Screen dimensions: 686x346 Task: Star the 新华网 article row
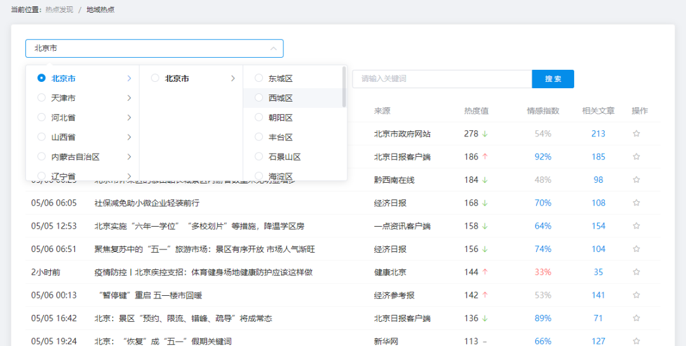tap(636, 341)
